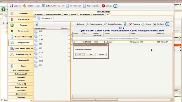Select the Документы КС sub-tab
The image size is (182, 102).
[x=45, y=18]
